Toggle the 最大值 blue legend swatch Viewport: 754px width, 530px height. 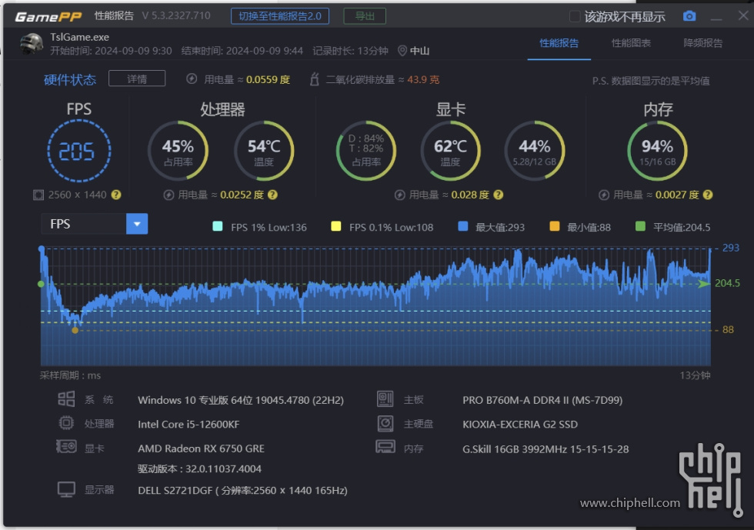(x=463, y=226)
